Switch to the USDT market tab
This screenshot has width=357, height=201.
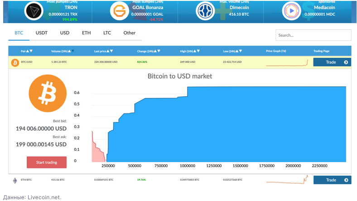(42, 33)
